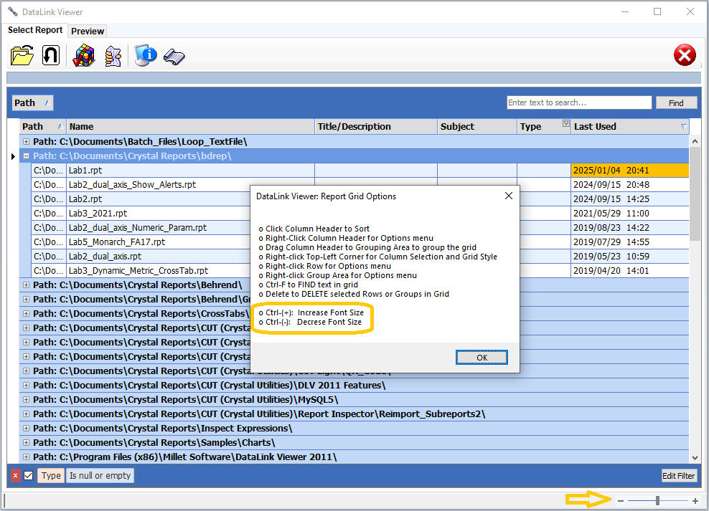Click the 'Is null or empty' filter condition
709x511 pixels.
tap(100, 476)
